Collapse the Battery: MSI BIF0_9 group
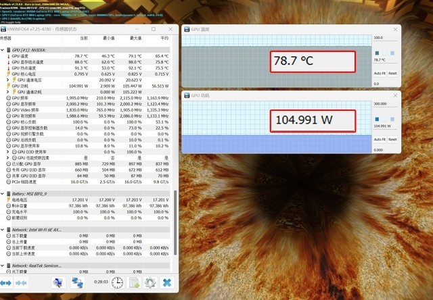Screen dimensions: 433x300 2,194
